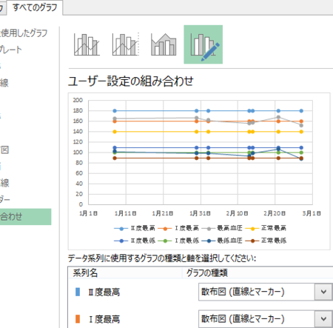Screen dimensions: 333x328
Task: Select clustered column-line combo chart icon
Action: [x=87, y=44]
